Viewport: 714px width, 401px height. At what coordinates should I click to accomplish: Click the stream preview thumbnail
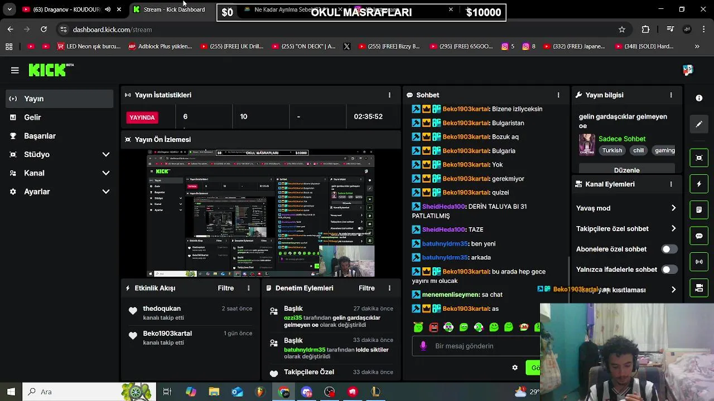(260, 213)
